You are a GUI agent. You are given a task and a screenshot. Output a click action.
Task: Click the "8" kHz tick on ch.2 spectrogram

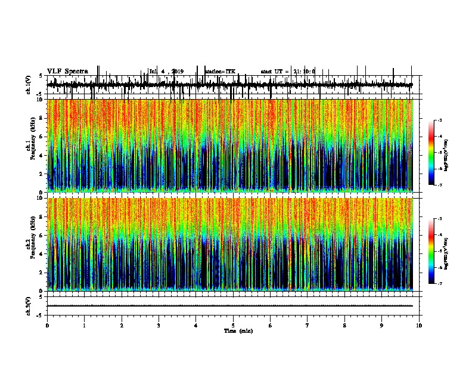42,217
